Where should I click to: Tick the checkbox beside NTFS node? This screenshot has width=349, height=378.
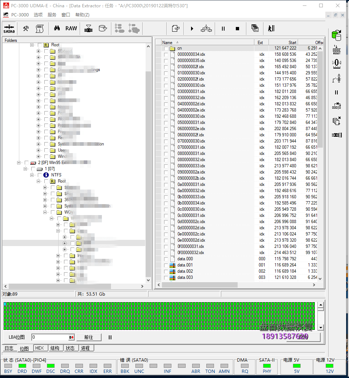[40, 175]
